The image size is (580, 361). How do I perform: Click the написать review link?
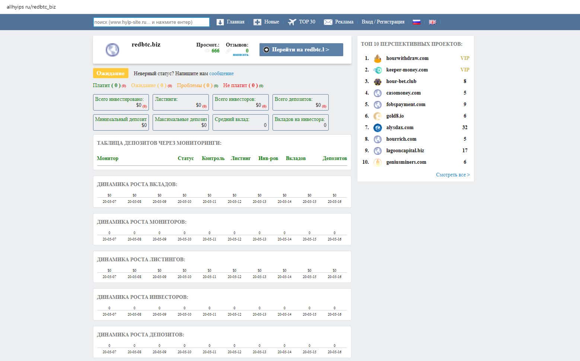click(x=240, y=55)
